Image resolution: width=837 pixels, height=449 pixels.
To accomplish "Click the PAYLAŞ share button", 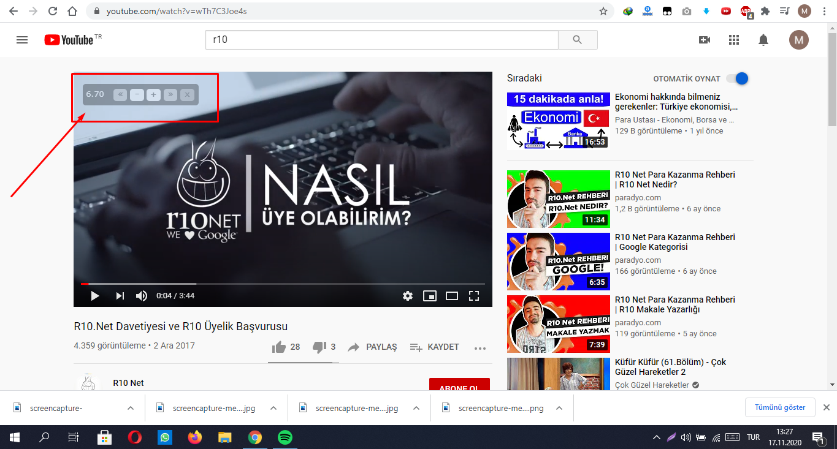I will coord(372,347).
